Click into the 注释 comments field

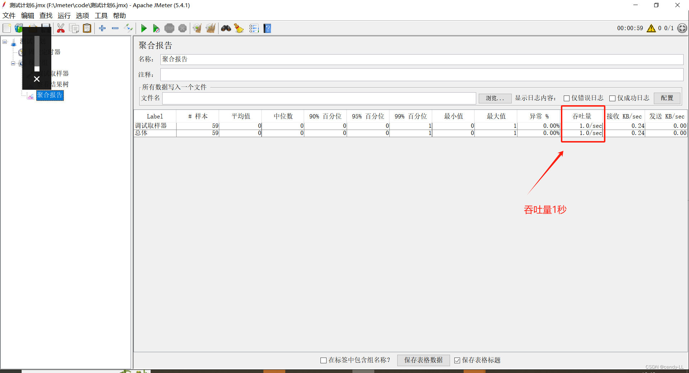[422, 75]
